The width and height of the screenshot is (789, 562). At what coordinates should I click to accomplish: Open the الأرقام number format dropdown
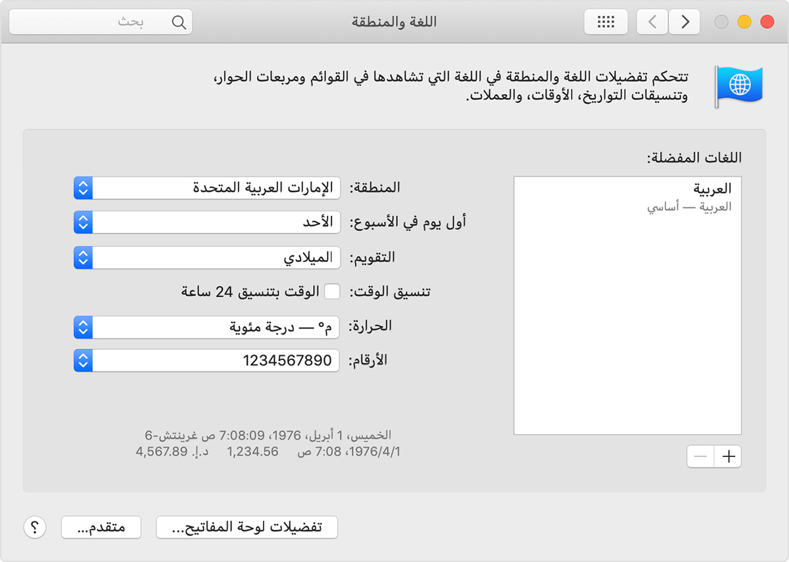coord(207,360)
